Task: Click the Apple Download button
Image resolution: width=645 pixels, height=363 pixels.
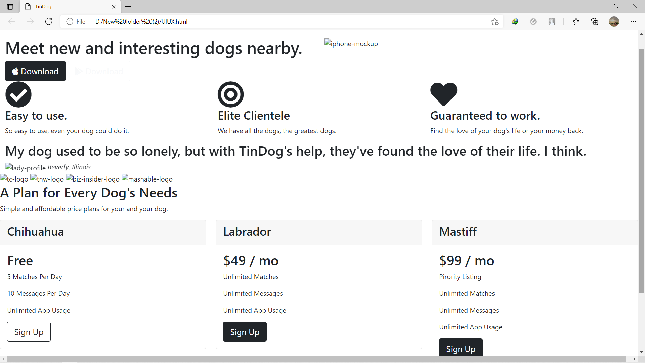Action: (x=35, y=71)
